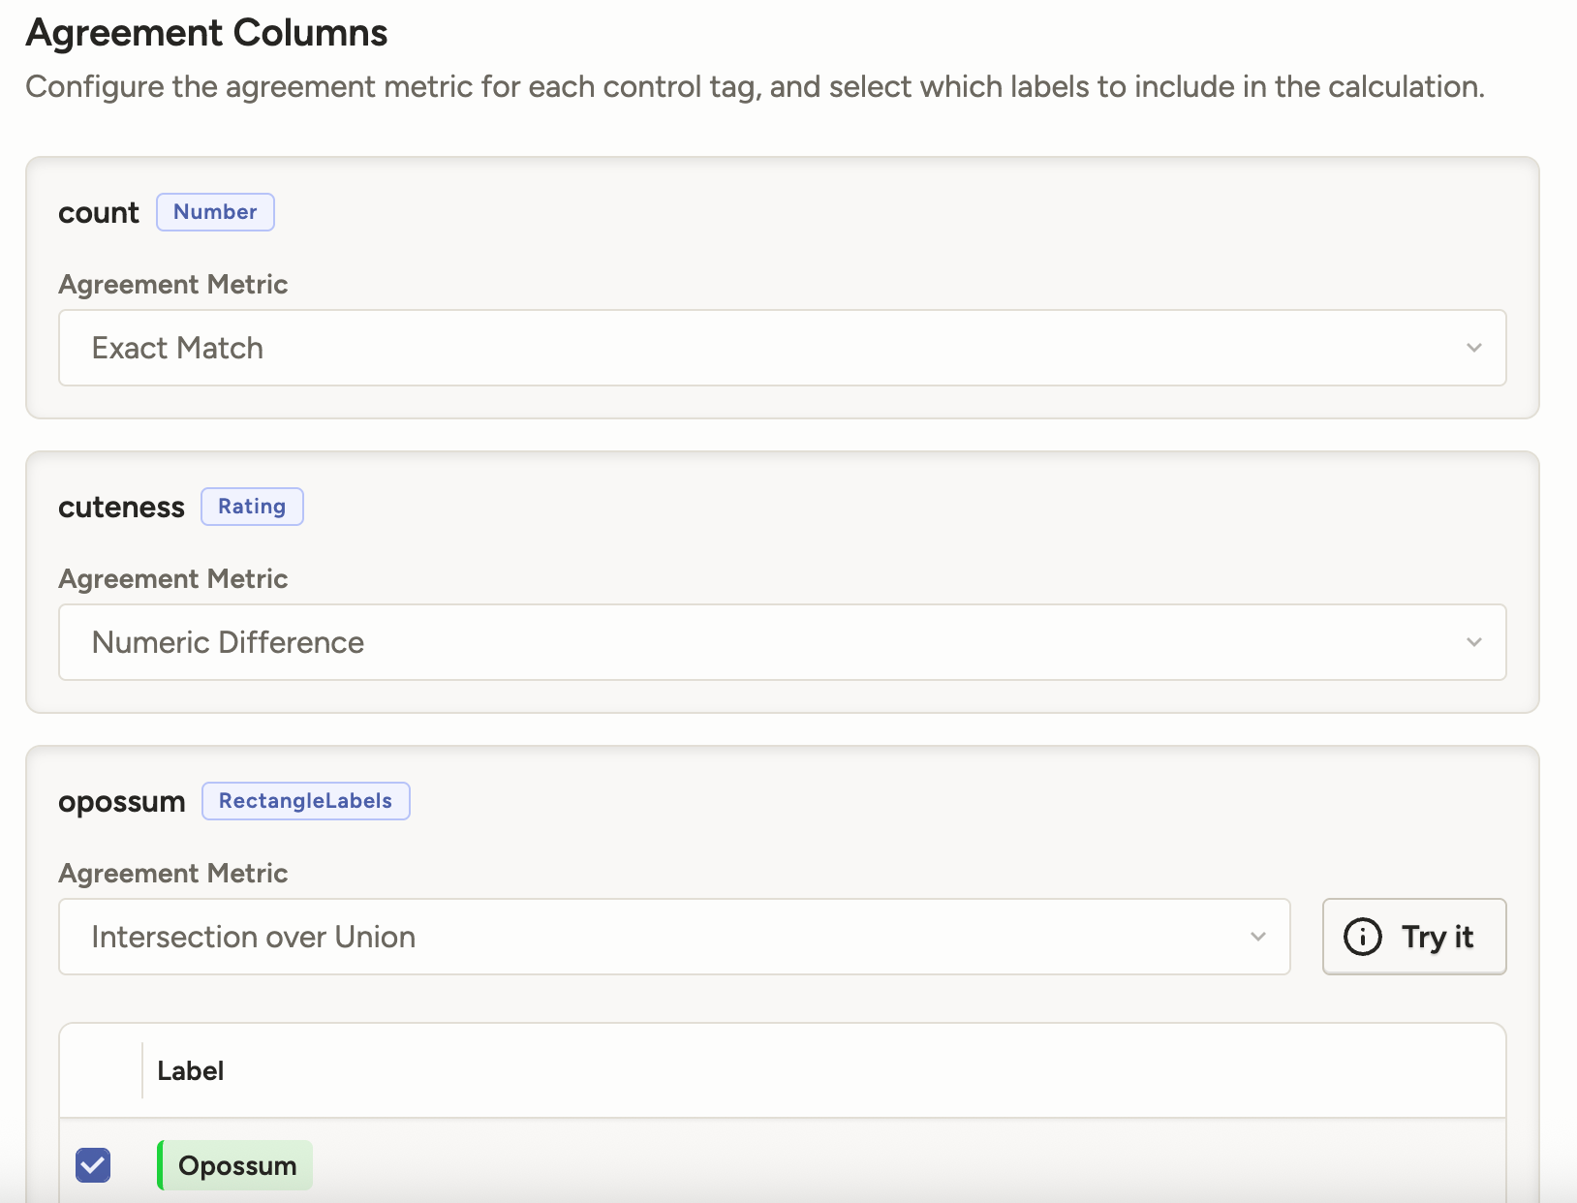Click the info icon in Try it button

coord(1362,937)
